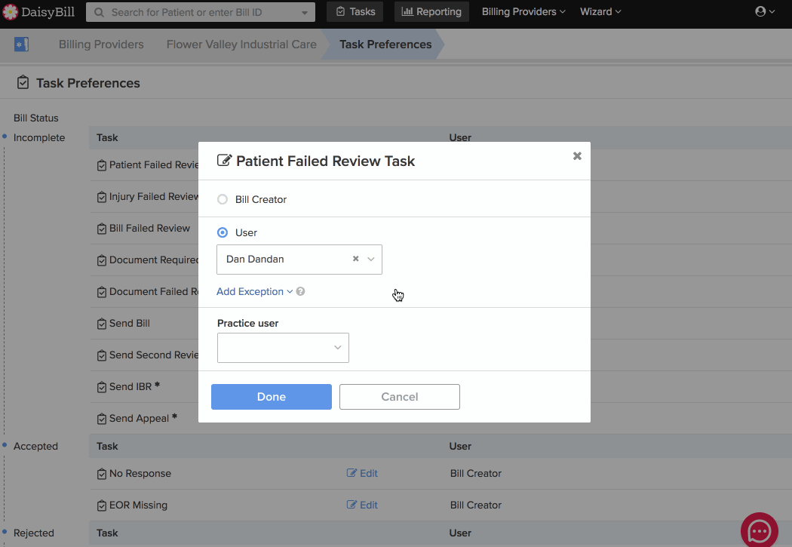Click the blue app icon in the breadcrumb bar
Screen dimensions: 792x547
coord(21,44)
